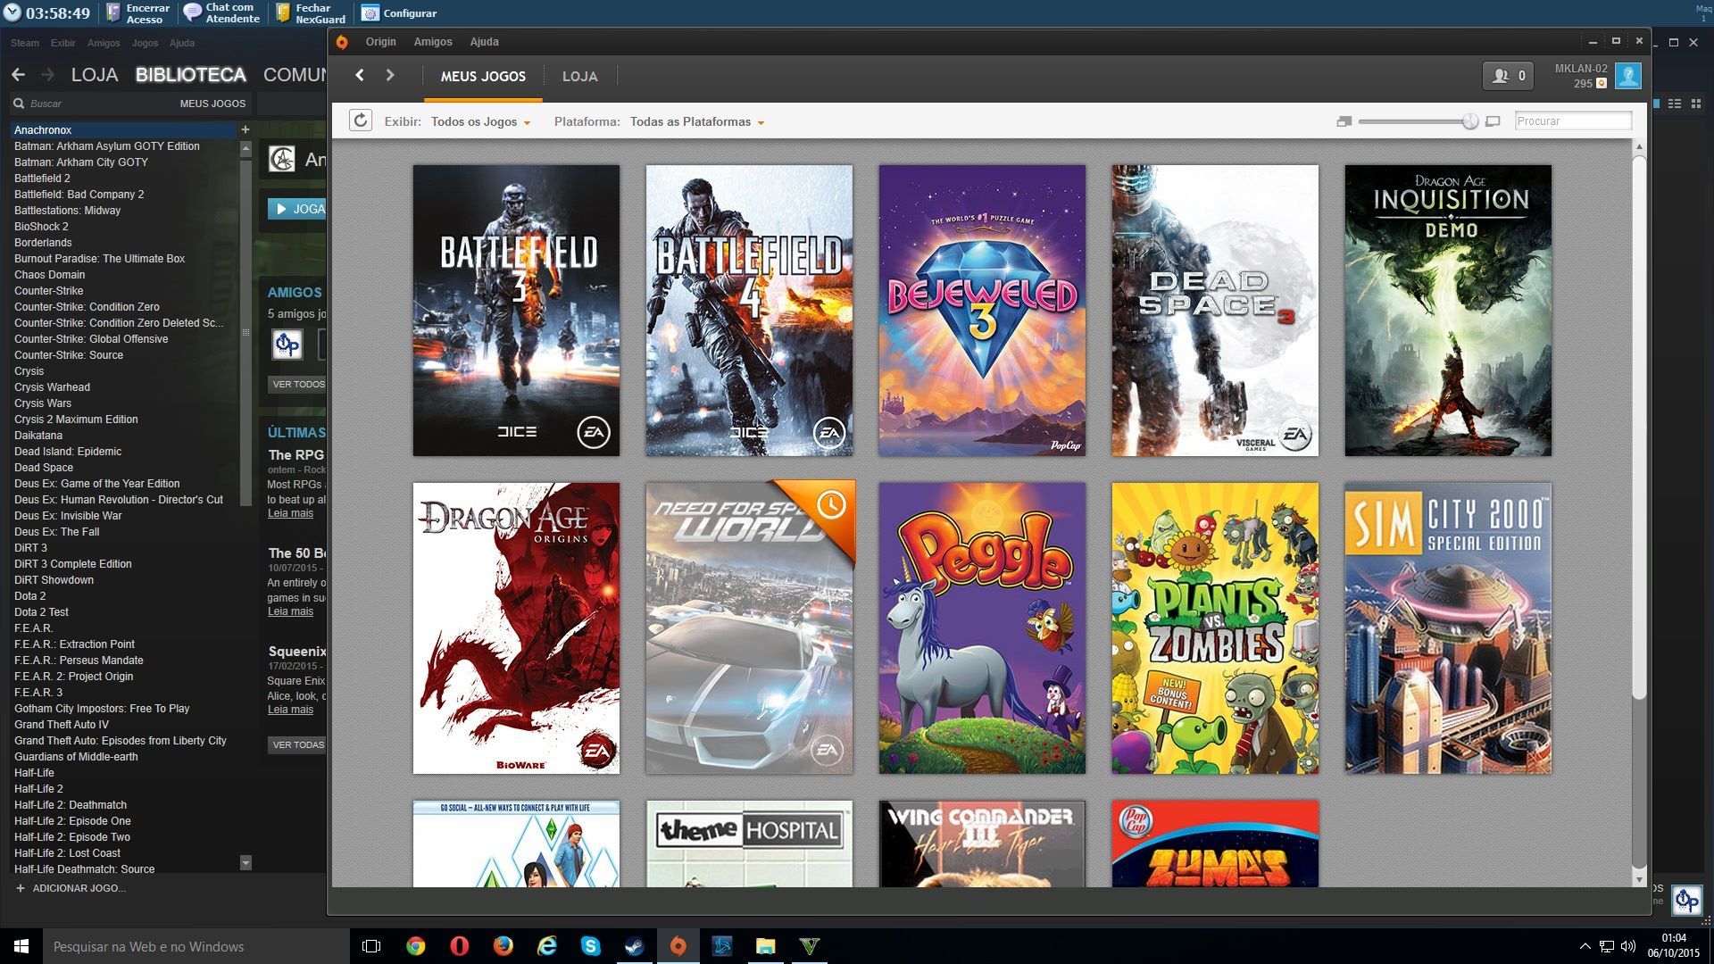Click Steam's list view mode icon

pyautogui.click(x=1675, y=104)
